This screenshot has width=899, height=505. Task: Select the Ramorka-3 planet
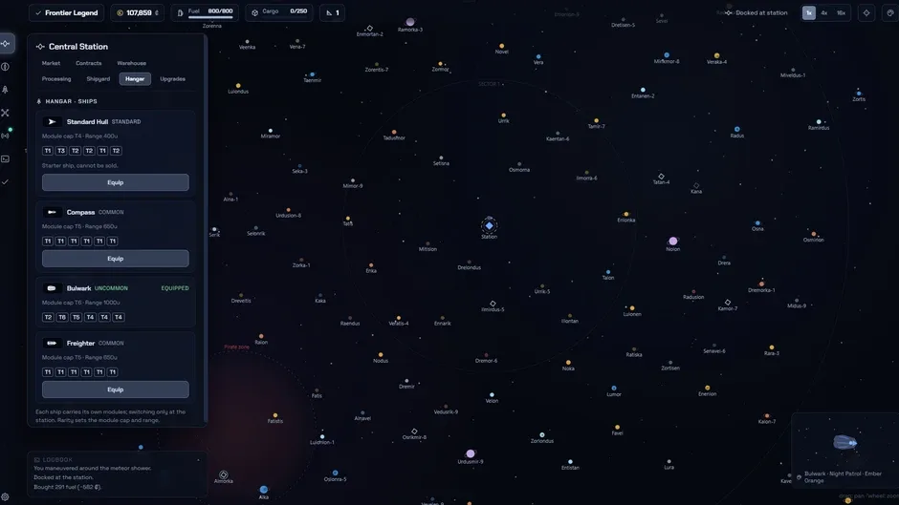410,22
